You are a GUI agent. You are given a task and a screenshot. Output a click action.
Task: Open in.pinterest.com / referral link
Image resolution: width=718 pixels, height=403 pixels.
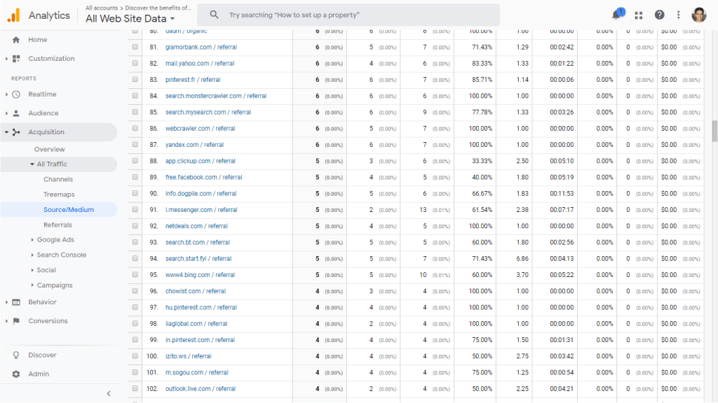pyautogui.click(x=200, y=340)
